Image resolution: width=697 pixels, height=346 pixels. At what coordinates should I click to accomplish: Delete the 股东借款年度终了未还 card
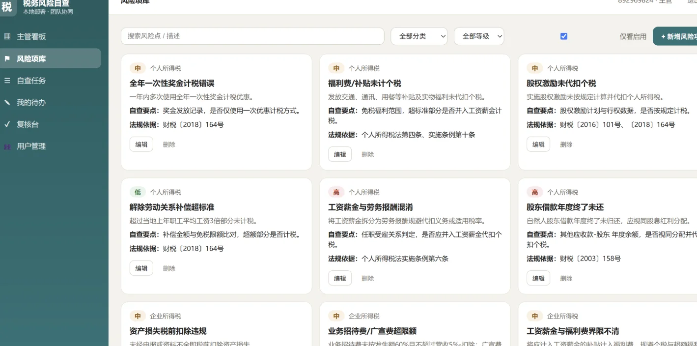pos(566,278)
